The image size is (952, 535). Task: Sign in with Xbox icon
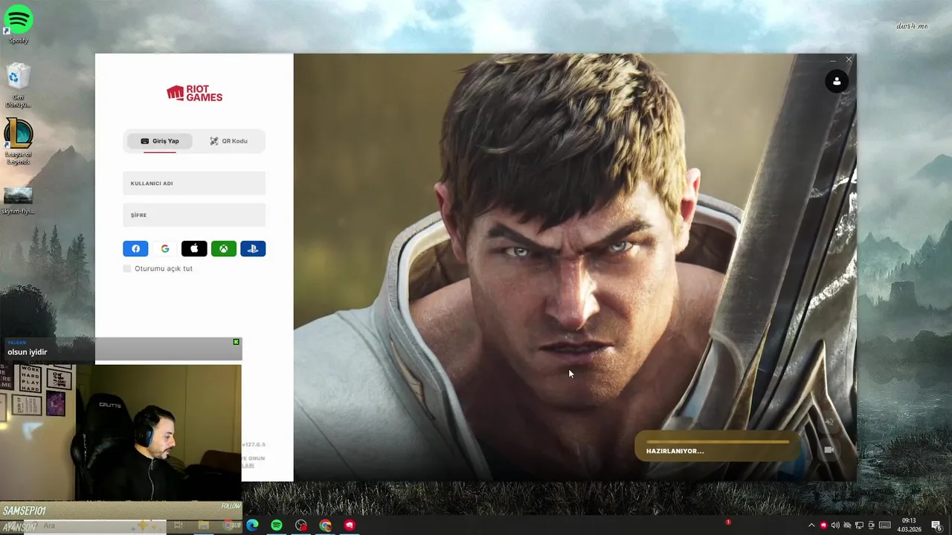tap(224, 249)
